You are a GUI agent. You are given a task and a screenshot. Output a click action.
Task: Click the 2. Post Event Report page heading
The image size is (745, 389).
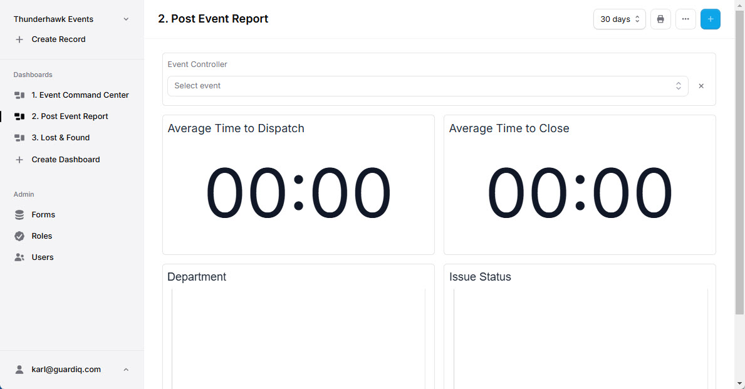click(x=213, y=19)
